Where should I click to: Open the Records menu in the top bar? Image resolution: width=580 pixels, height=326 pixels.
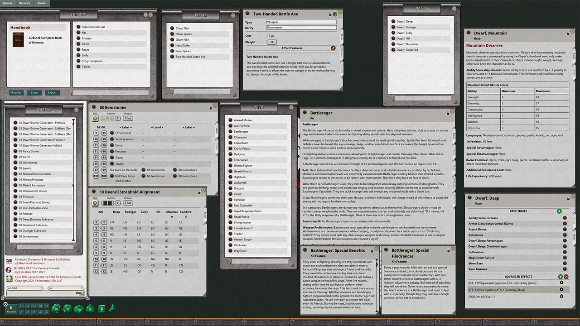(x=24, y=3)
